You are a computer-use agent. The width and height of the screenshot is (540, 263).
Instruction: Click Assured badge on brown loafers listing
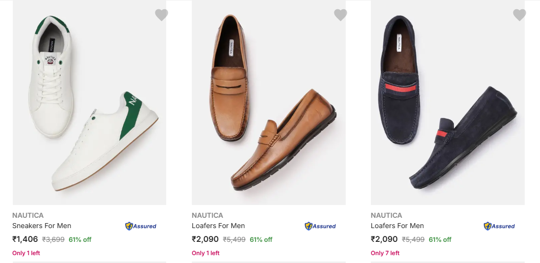point(320,226)
